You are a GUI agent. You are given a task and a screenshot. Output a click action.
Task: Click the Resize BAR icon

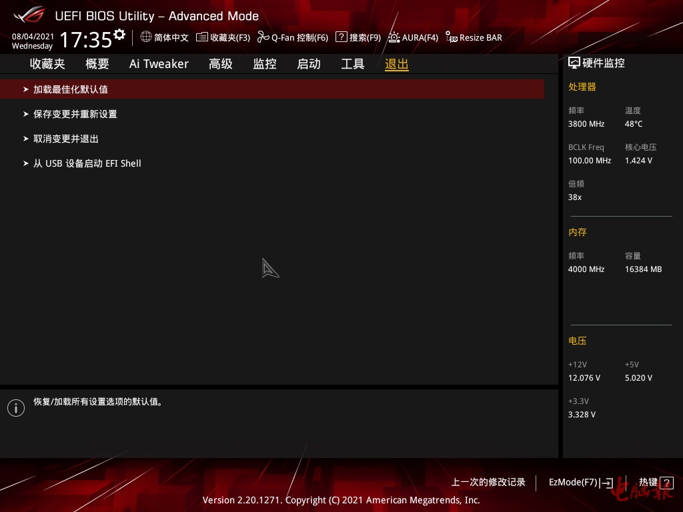click(x=452, y=37)
